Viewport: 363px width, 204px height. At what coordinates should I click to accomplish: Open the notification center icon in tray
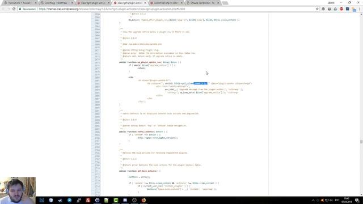[357, 200]
